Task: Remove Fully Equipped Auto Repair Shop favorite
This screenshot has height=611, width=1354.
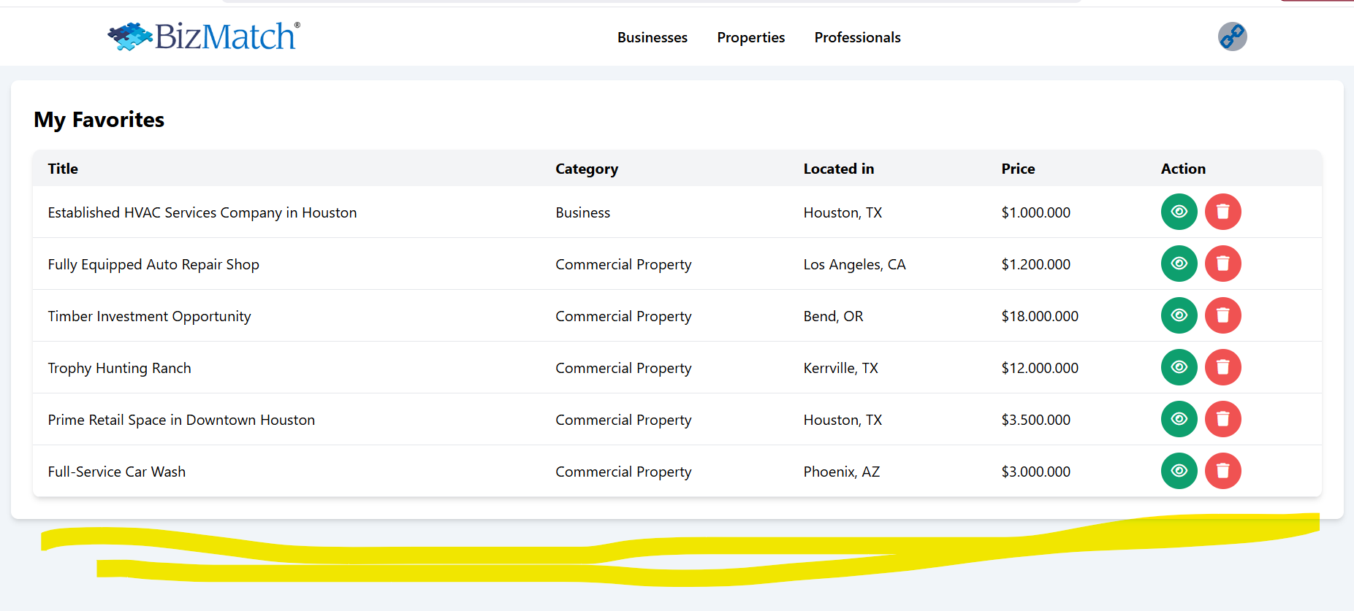Action: point(1222,264)
